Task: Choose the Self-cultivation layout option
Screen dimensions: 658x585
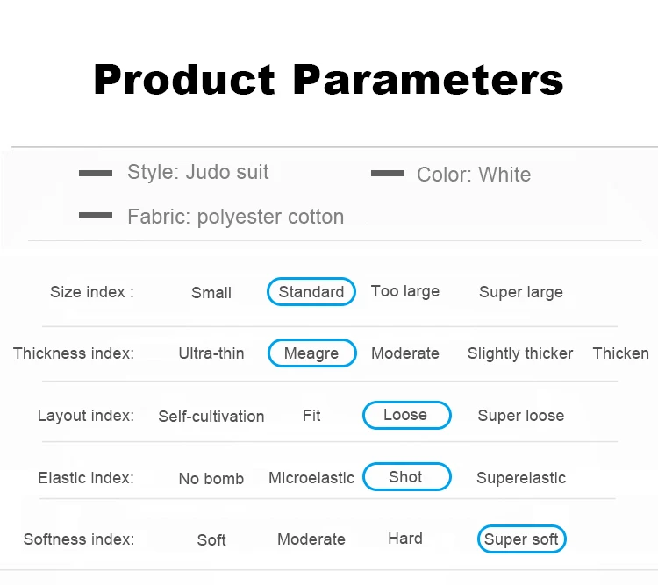Action: coord(211,417)
